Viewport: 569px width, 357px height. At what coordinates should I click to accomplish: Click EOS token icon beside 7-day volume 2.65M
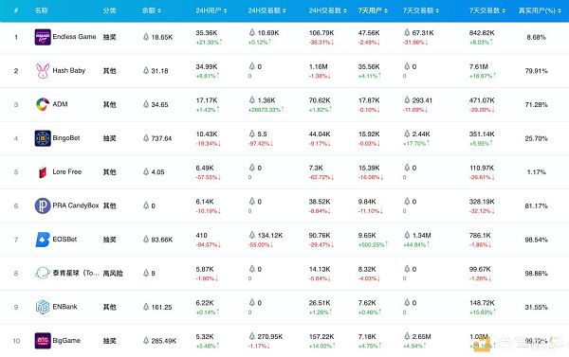407,336
